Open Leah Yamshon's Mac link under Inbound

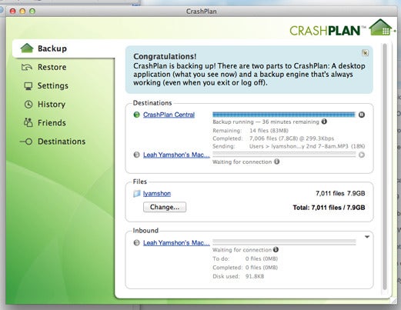tap(176, 242)
